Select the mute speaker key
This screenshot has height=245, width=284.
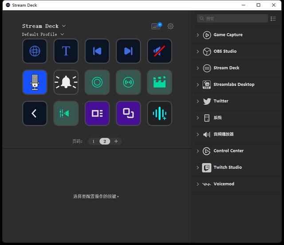pos(160,51)
